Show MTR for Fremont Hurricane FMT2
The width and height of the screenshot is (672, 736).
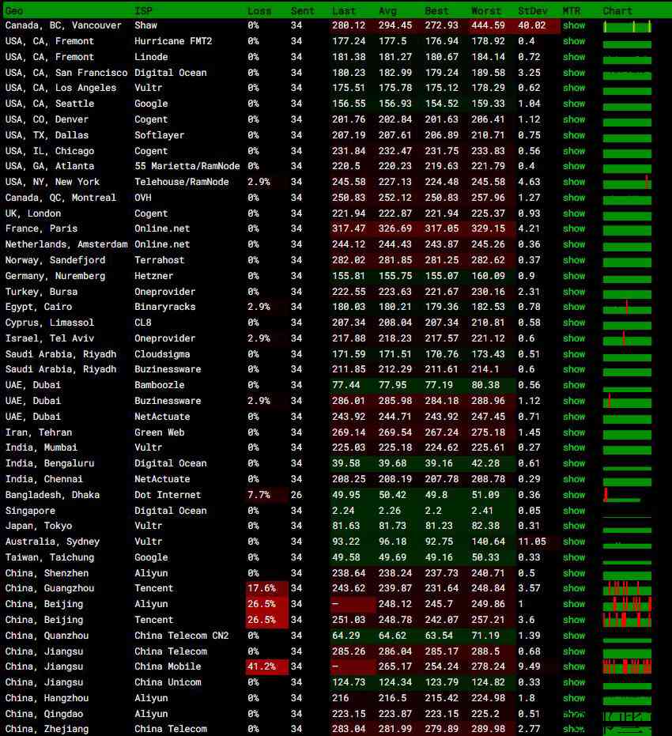[574, 41]
